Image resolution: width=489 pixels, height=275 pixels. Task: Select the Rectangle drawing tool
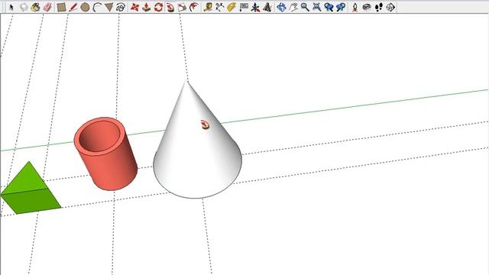click(61, 7)
